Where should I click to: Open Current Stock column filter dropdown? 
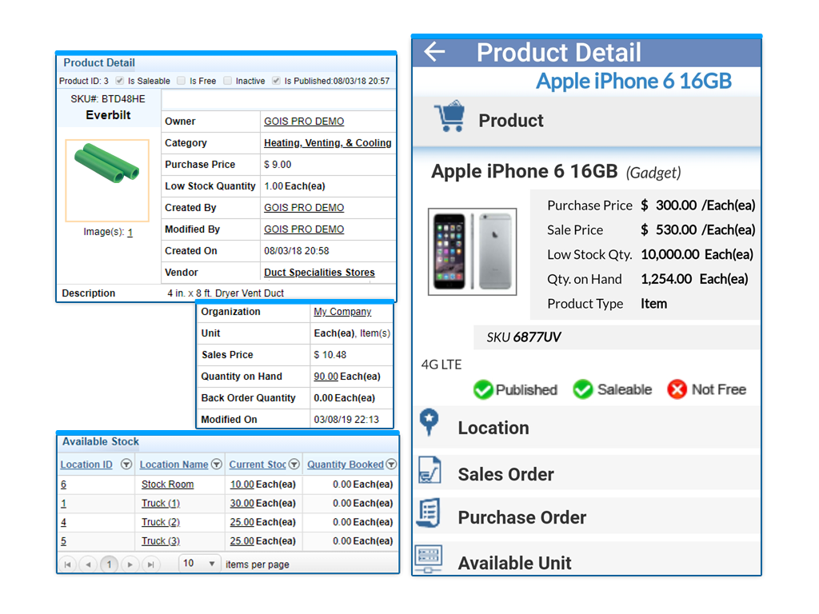(294, 464)
